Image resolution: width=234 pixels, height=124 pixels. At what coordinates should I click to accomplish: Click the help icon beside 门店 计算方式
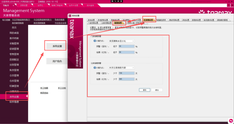(x=95, y=41)
